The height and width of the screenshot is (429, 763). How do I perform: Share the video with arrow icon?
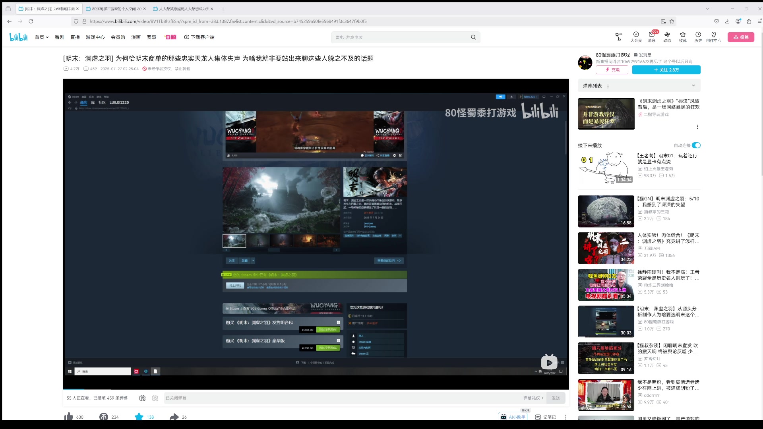click(x=174, y=417)
